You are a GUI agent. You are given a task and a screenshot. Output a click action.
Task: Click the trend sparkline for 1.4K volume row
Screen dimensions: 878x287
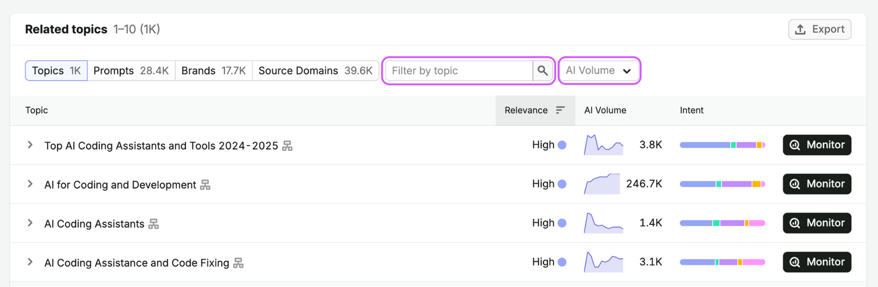(604, 223)
